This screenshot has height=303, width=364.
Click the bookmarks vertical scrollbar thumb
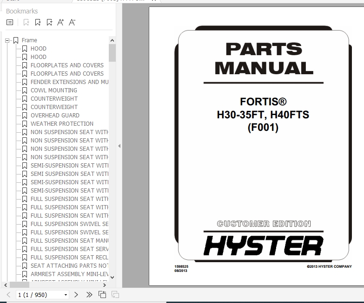coord(113,53)
